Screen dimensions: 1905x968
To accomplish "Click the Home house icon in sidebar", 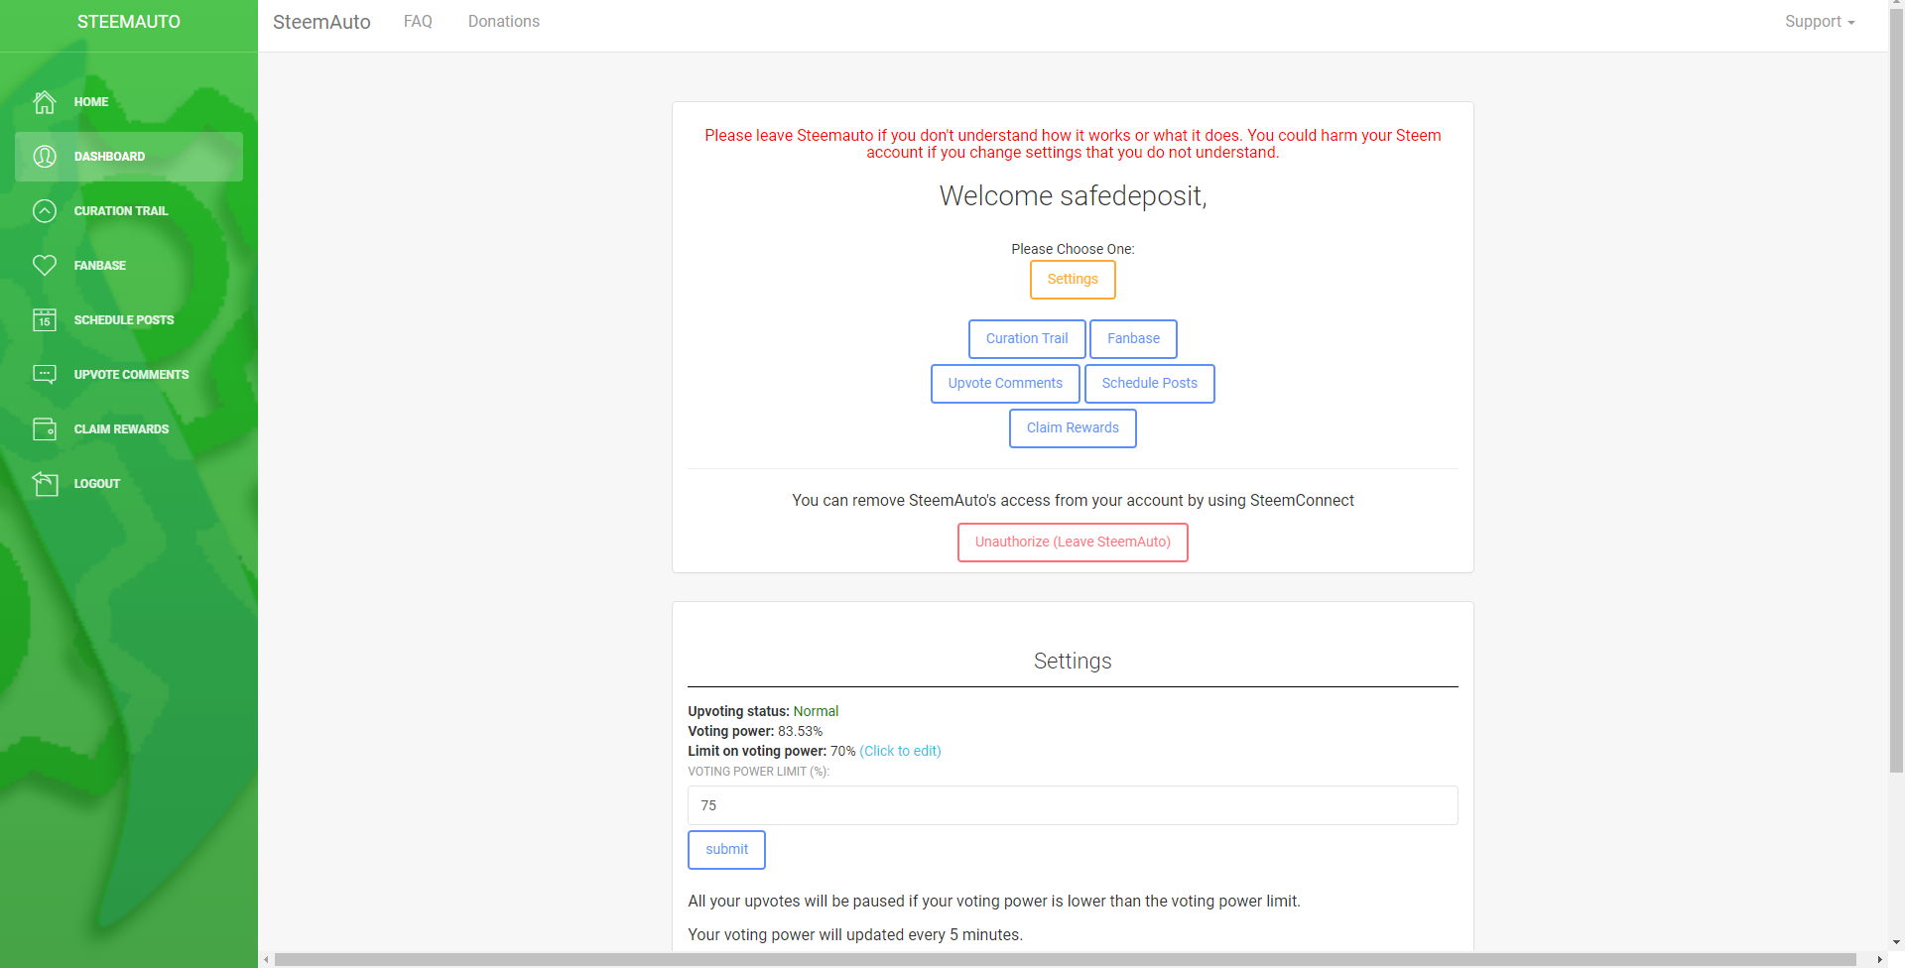I will click(45, 102).
